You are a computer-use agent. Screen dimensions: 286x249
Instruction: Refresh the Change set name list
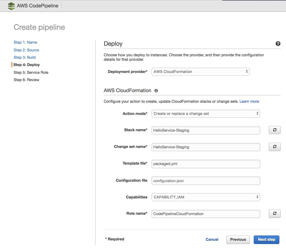click(275, 147)
